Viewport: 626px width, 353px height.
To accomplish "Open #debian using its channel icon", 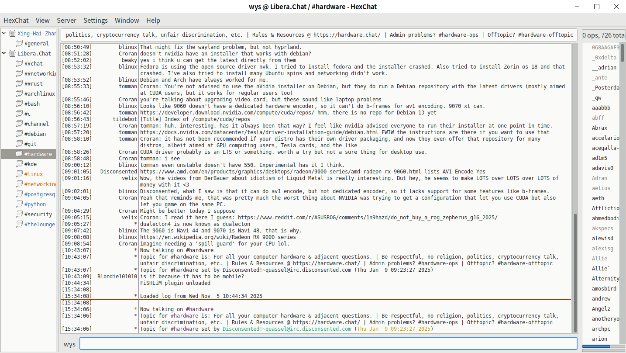I will pyautogui.click(x=19, y=134).
